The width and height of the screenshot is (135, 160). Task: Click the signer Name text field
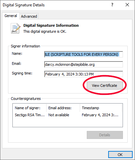tap(83, 54)
